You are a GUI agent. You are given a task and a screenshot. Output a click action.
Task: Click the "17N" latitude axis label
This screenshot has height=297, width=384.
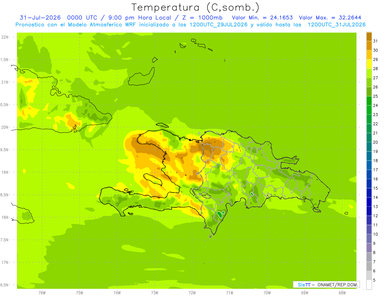[x=5, y=262]
